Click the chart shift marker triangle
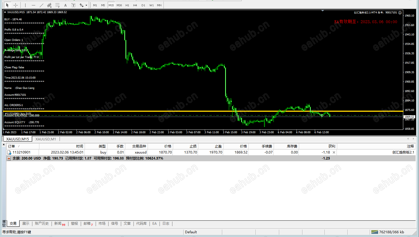The image size is (419, 237). pyautogui.click(x=323, y=11)
